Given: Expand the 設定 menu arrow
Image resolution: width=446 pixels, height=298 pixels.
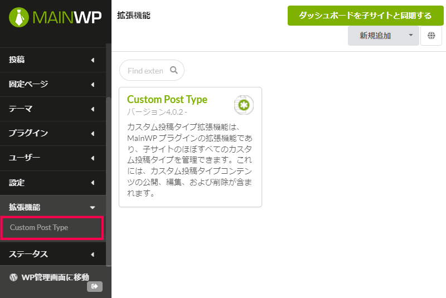Looking at the screenshot, I should (93, 183).
